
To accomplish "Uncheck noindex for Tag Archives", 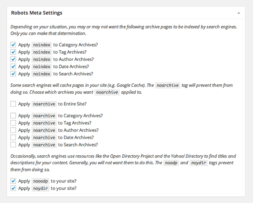I will [13, 52].
